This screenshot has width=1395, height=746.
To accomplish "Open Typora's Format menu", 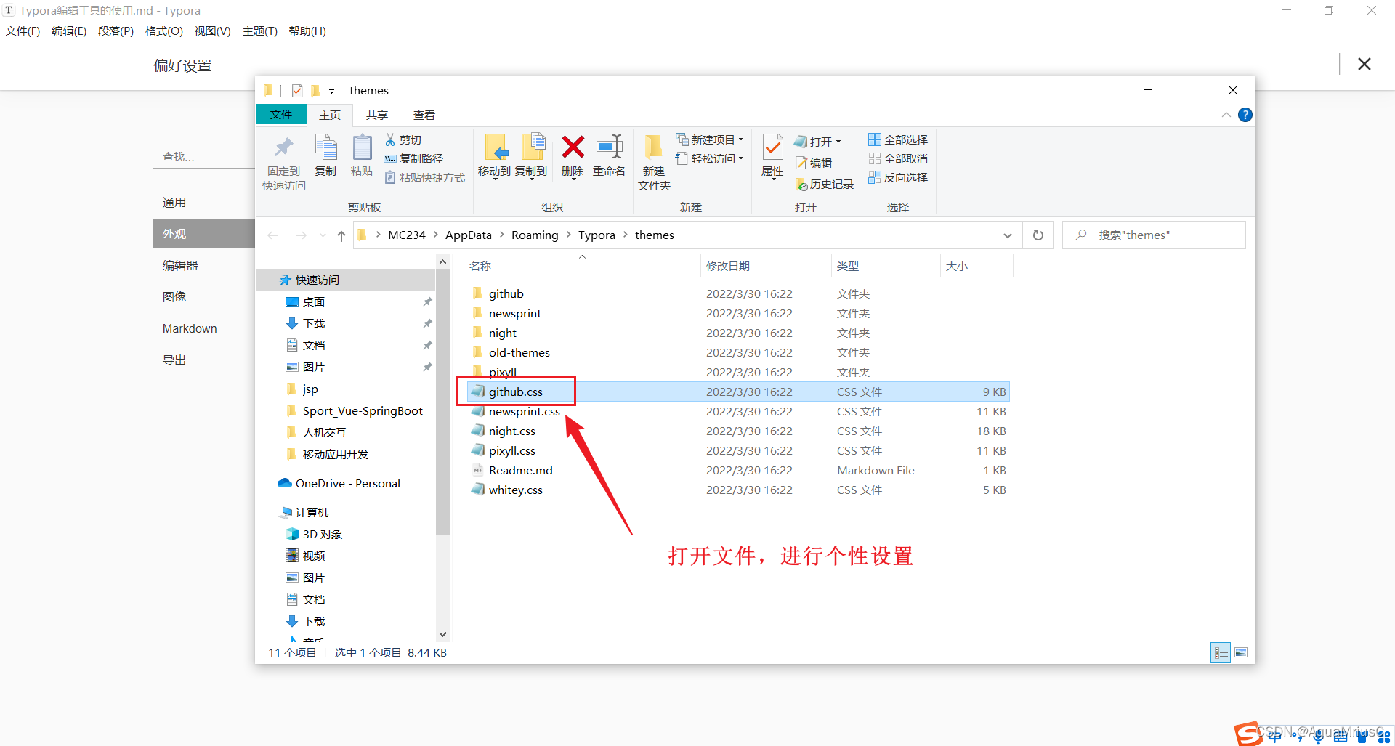I will tap(164, 31).
